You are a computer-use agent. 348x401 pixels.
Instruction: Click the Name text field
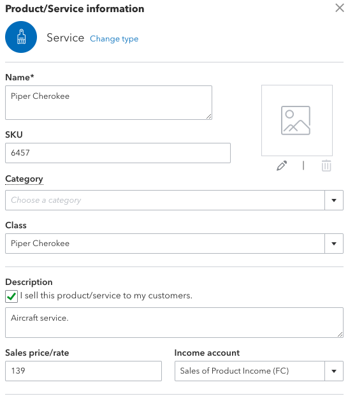pos(108,103)
